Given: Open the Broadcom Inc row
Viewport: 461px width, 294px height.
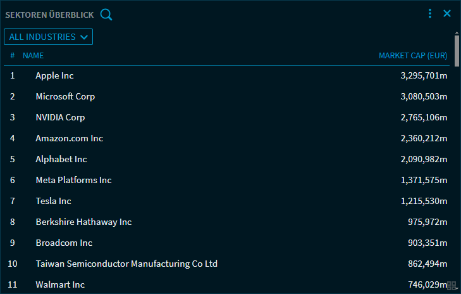Looking at the screenshot, I should (x=64, y=243).
